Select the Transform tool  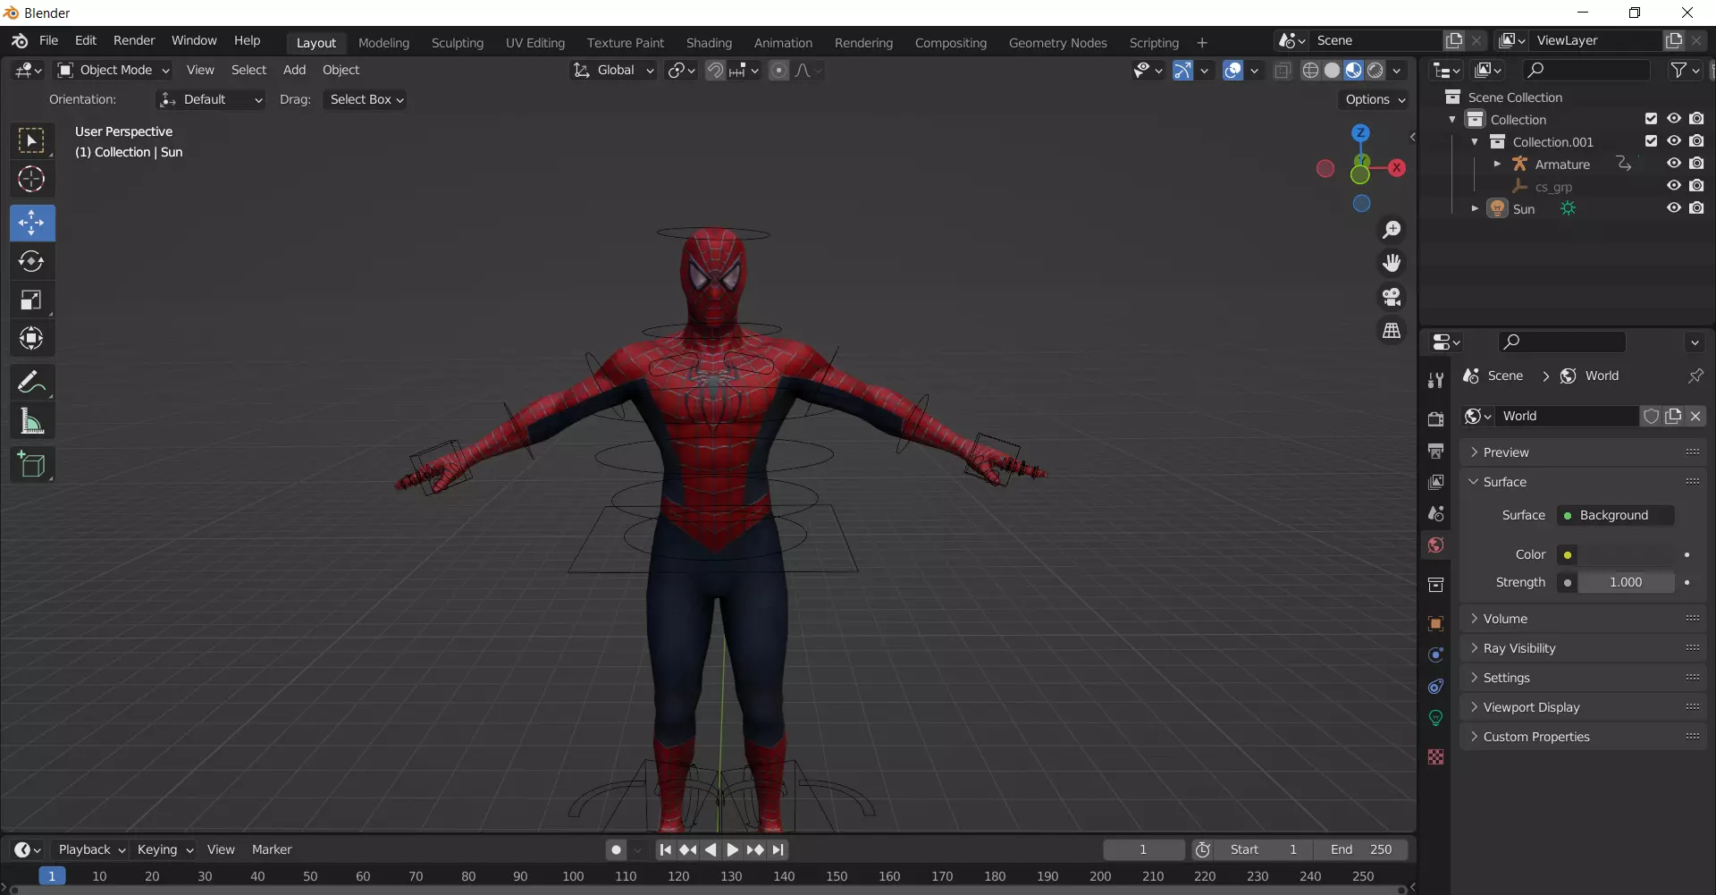[32, 338]
